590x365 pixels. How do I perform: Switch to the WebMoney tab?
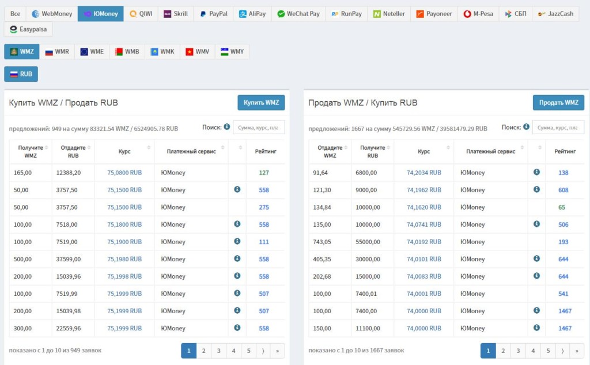[x=52, y=14]
